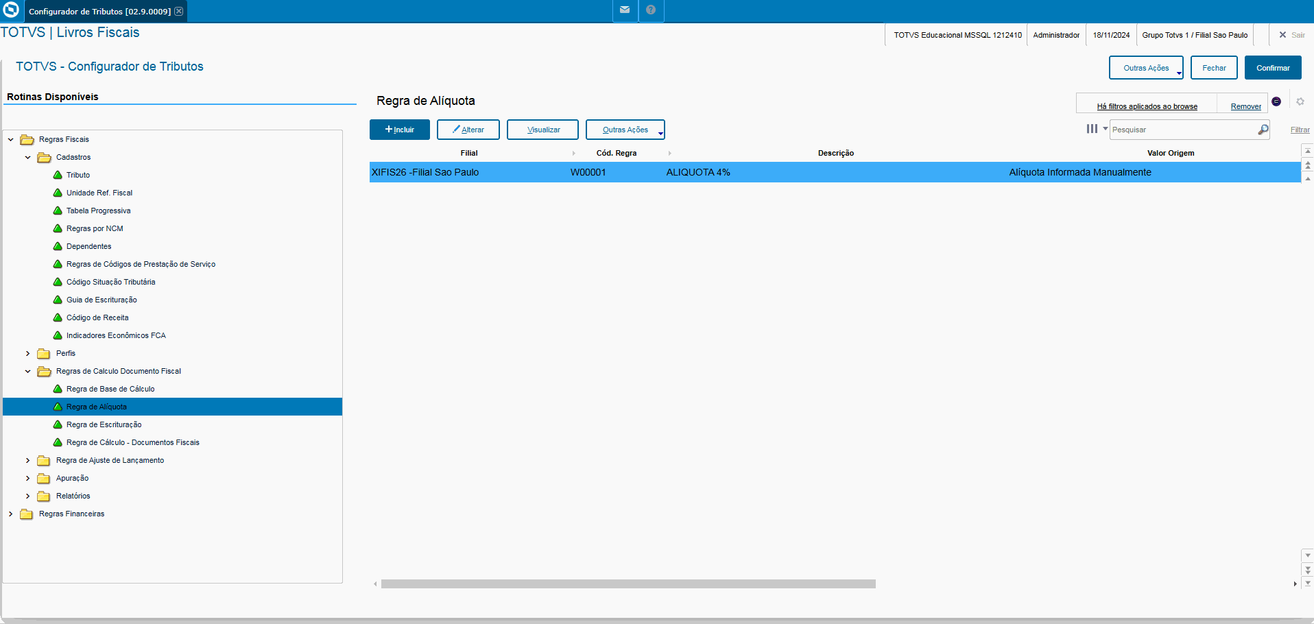Click the horizontal scrollbar's left arrow
The height and width of the screenshot is (624, 1314).
click(x=375, y=584)
